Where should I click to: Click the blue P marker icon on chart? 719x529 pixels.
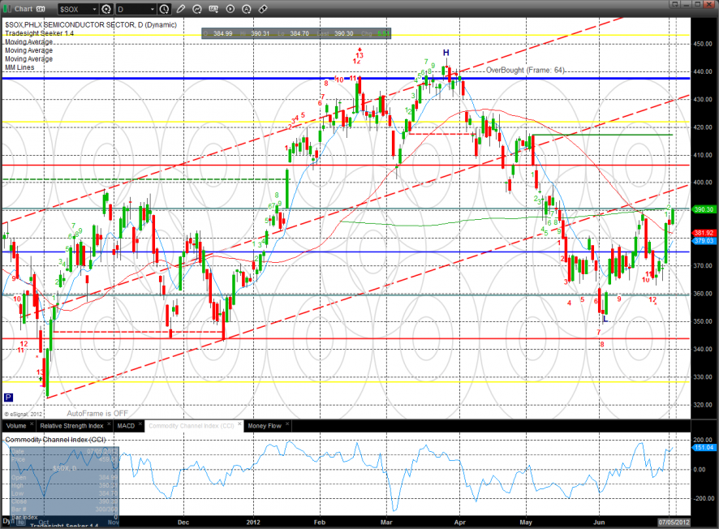point(8,398)
